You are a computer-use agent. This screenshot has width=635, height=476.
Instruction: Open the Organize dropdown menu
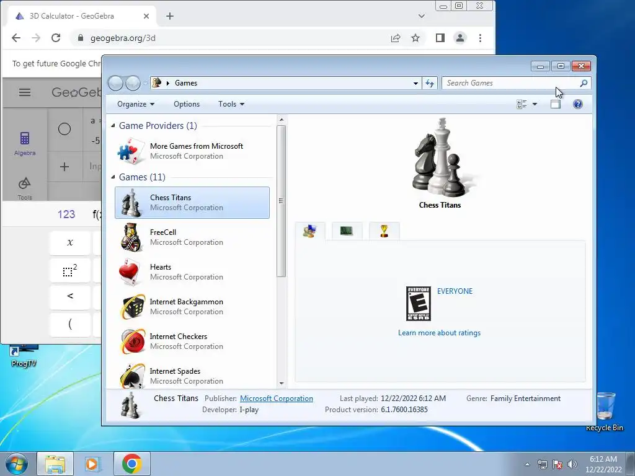click(x=136, y=104)
